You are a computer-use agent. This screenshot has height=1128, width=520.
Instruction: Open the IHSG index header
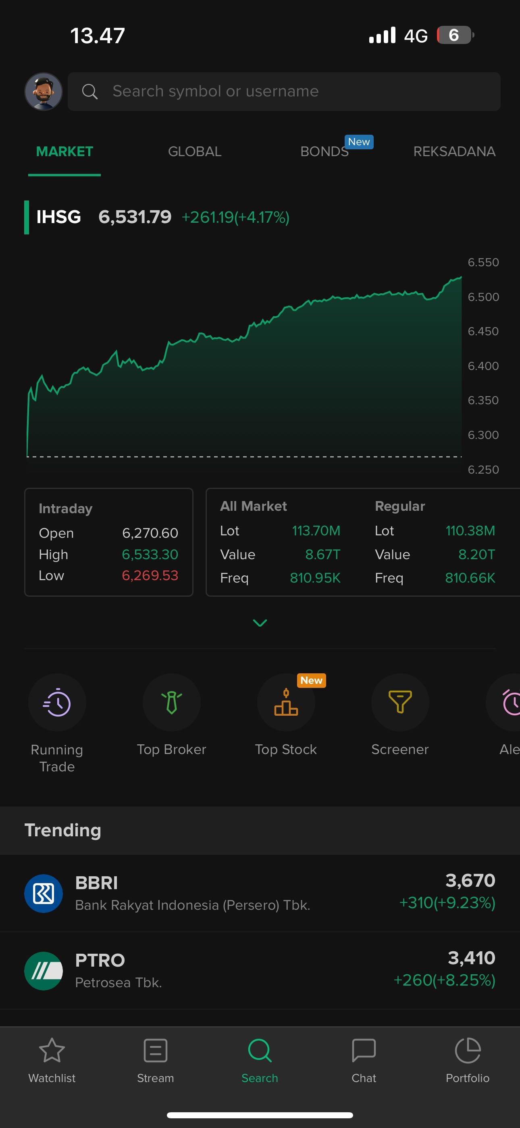tap(158, 217)
